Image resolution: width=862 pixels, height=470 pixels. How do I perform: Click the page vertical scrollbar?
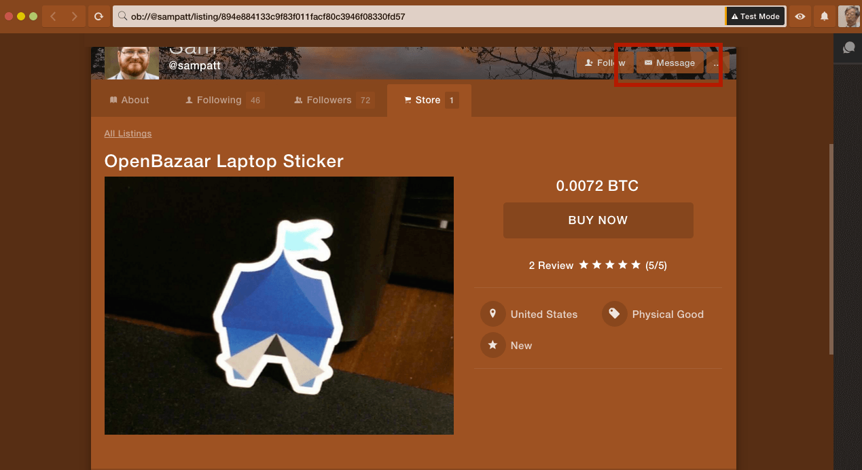tap(831, 249)
